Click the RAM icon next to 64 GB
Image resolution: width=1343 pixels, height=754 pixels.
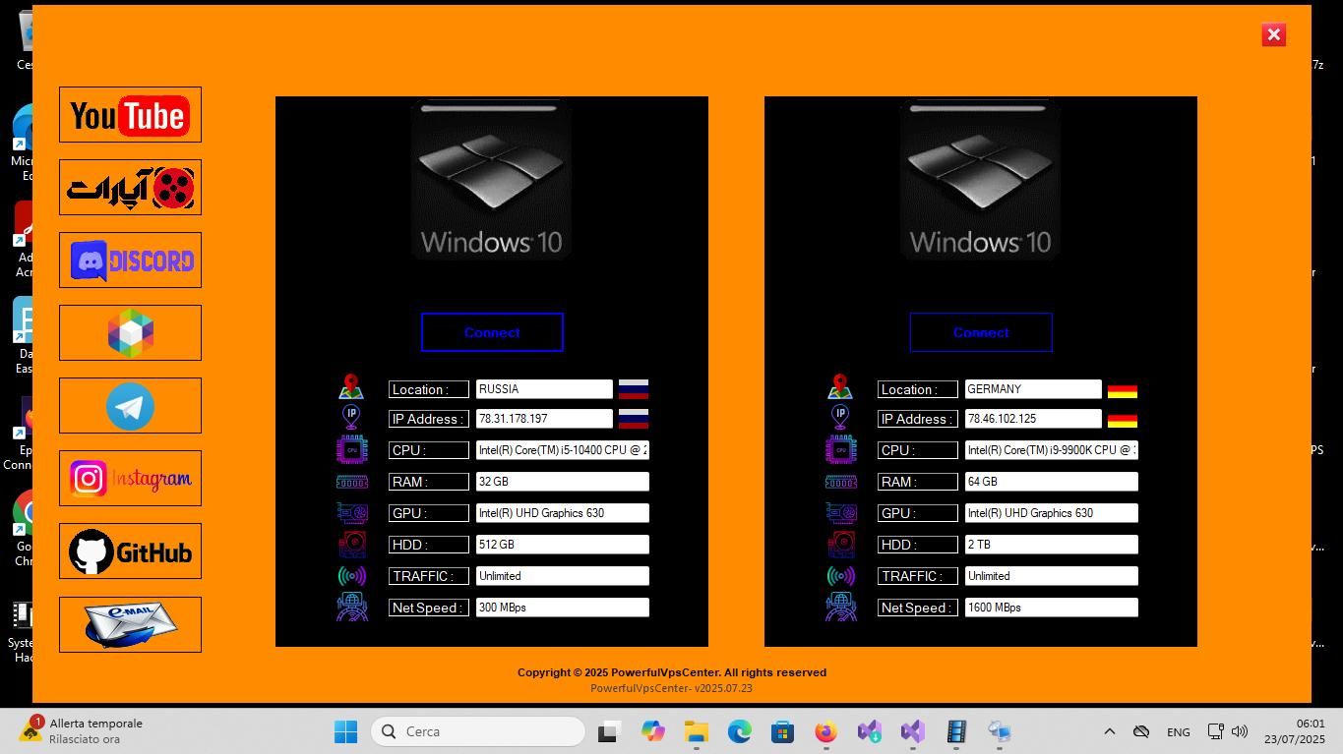[x=841, y=482]
